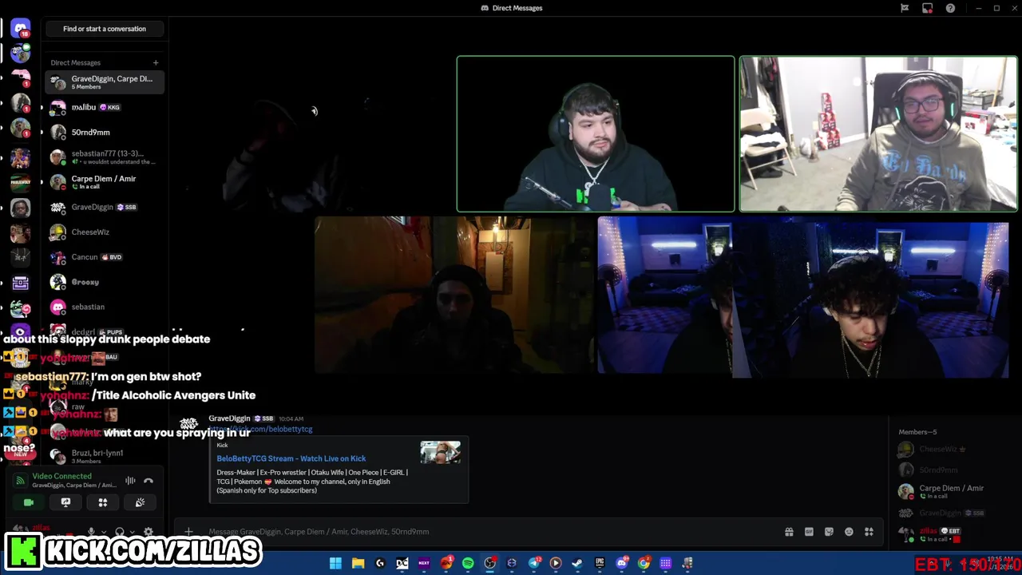
Task: Open GraveDiggin, Carpe Di... group DM
Action: pos(105,82)
